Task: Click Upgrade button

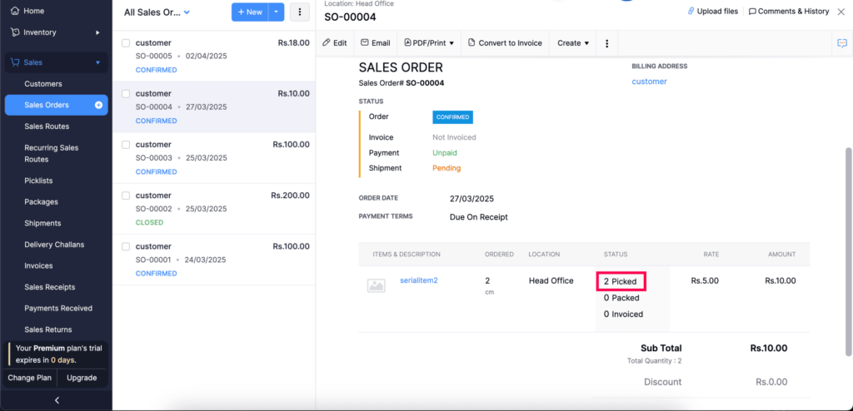Action: tap(82, 378)
